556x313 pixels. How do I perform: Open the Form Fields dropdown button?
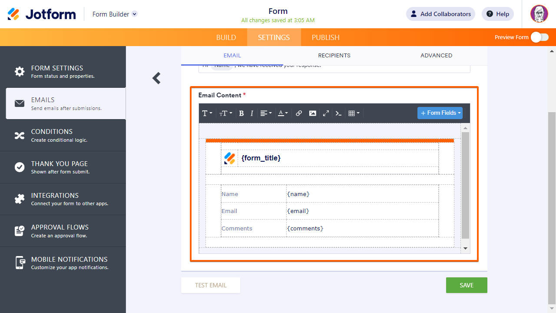coord(440,113)
